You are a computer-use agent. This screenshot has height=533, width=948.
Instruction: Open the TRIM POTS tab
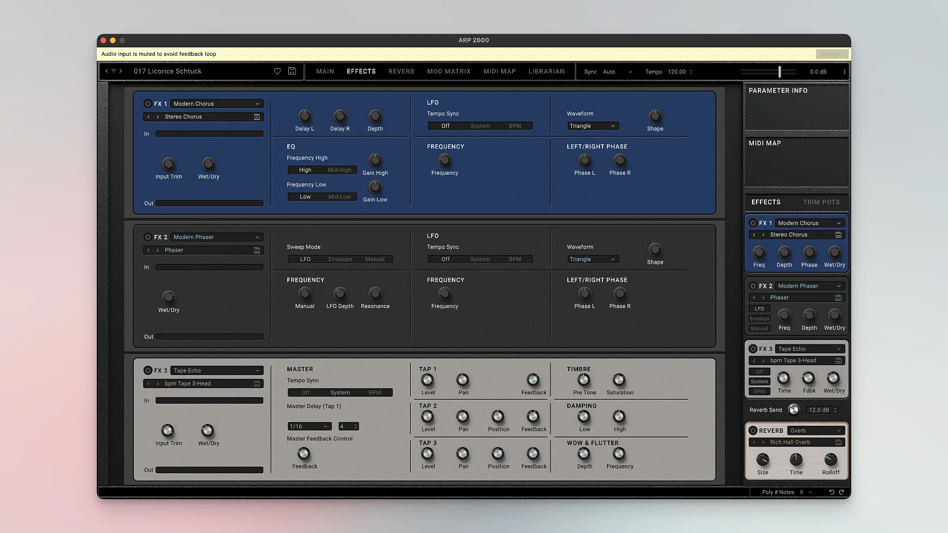(821, 202)
